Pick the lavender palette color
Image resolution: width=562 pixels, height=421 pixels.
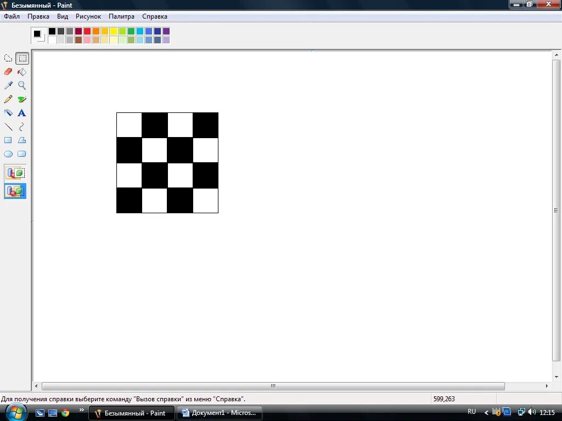pos(166,39)
